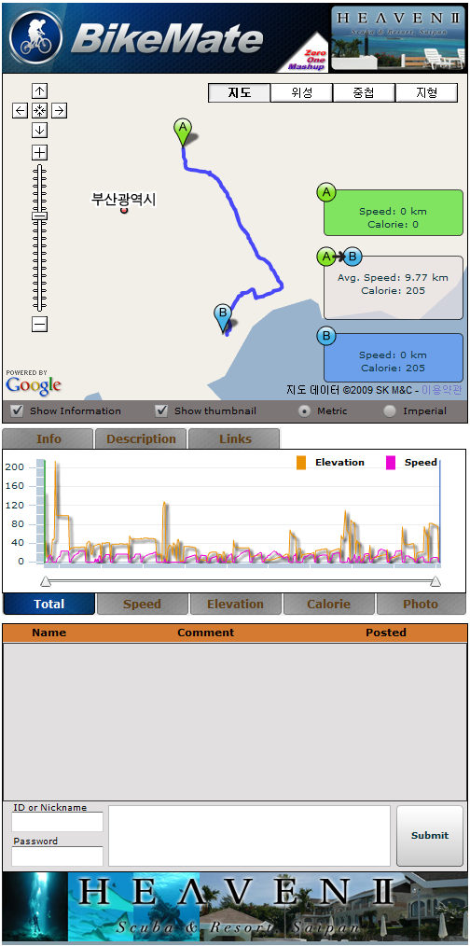Select the Total chart tab

pyautogui.click(x=48, y=604)
